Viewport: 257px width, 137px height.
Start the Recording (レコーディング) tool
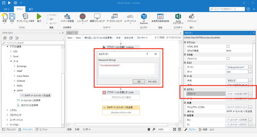(x=83, y=17)
